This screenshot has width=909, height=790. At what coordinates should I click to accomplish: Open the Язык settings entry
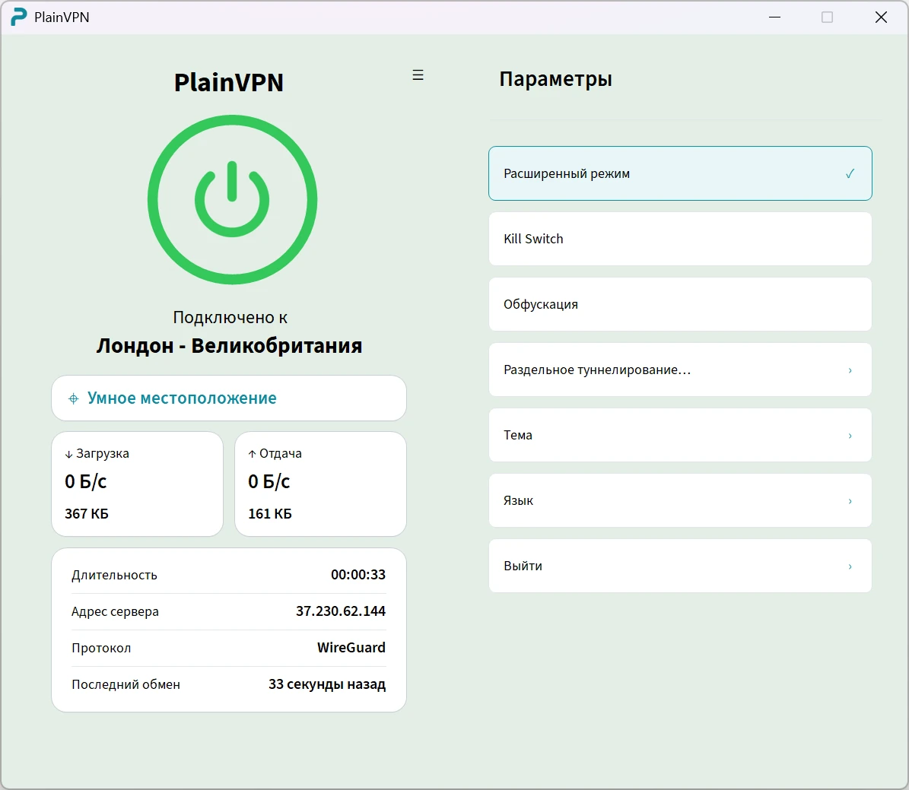tap(680, 501)
